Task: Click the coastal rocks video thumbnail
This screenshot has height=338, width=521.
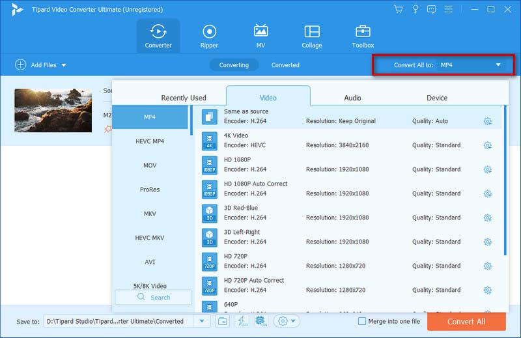Action: coord(53,110)
